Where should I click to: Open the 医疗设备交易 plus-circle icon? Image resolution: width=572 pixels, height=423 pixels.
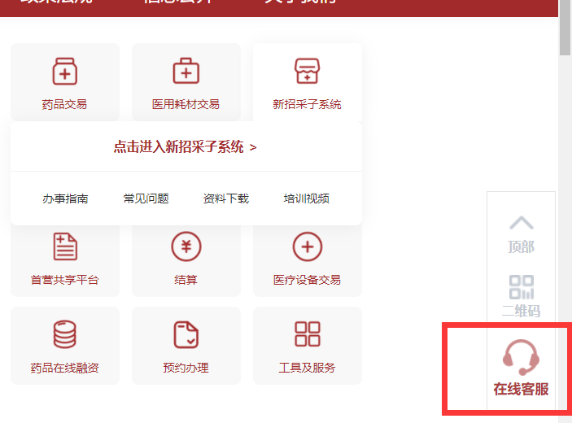pyautogui.click(x=307, y=246)
